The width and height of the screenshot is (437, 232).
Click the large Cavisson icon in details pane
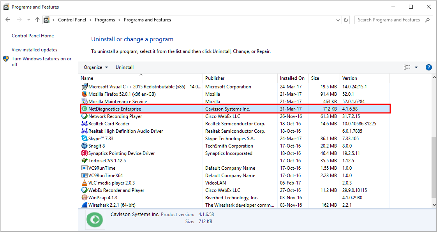click(x=95, y=220)
